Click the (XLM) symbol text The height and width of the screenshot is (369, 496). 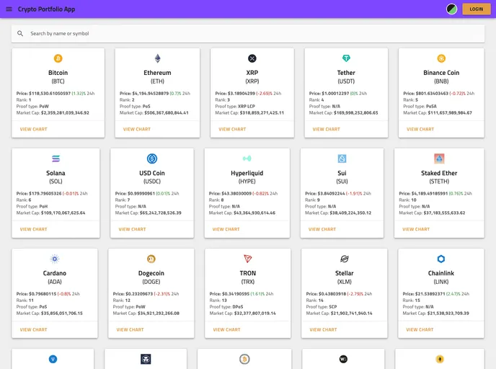(344, 282)
